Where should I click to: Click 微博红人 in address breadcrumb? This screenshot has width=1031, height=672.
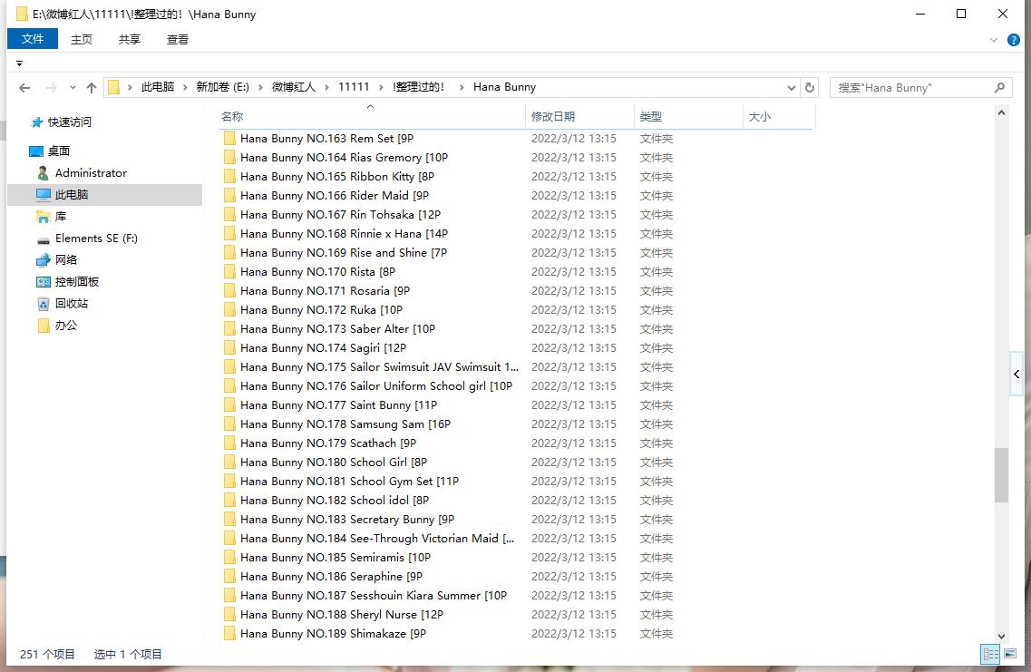[294, 87]
